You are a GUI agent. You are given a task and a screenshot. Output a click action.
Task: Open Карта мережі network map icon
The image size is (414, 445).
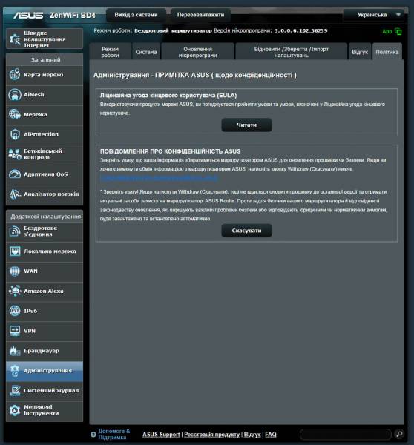(15, 75)
